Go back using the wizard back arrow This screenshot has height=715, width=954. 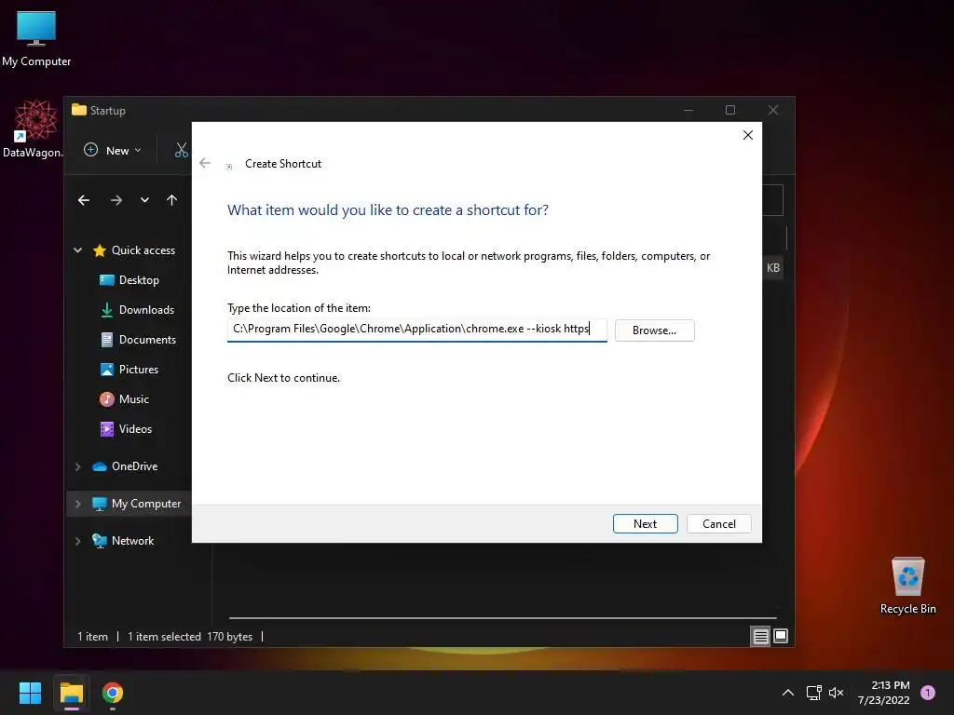pos(205,163)
